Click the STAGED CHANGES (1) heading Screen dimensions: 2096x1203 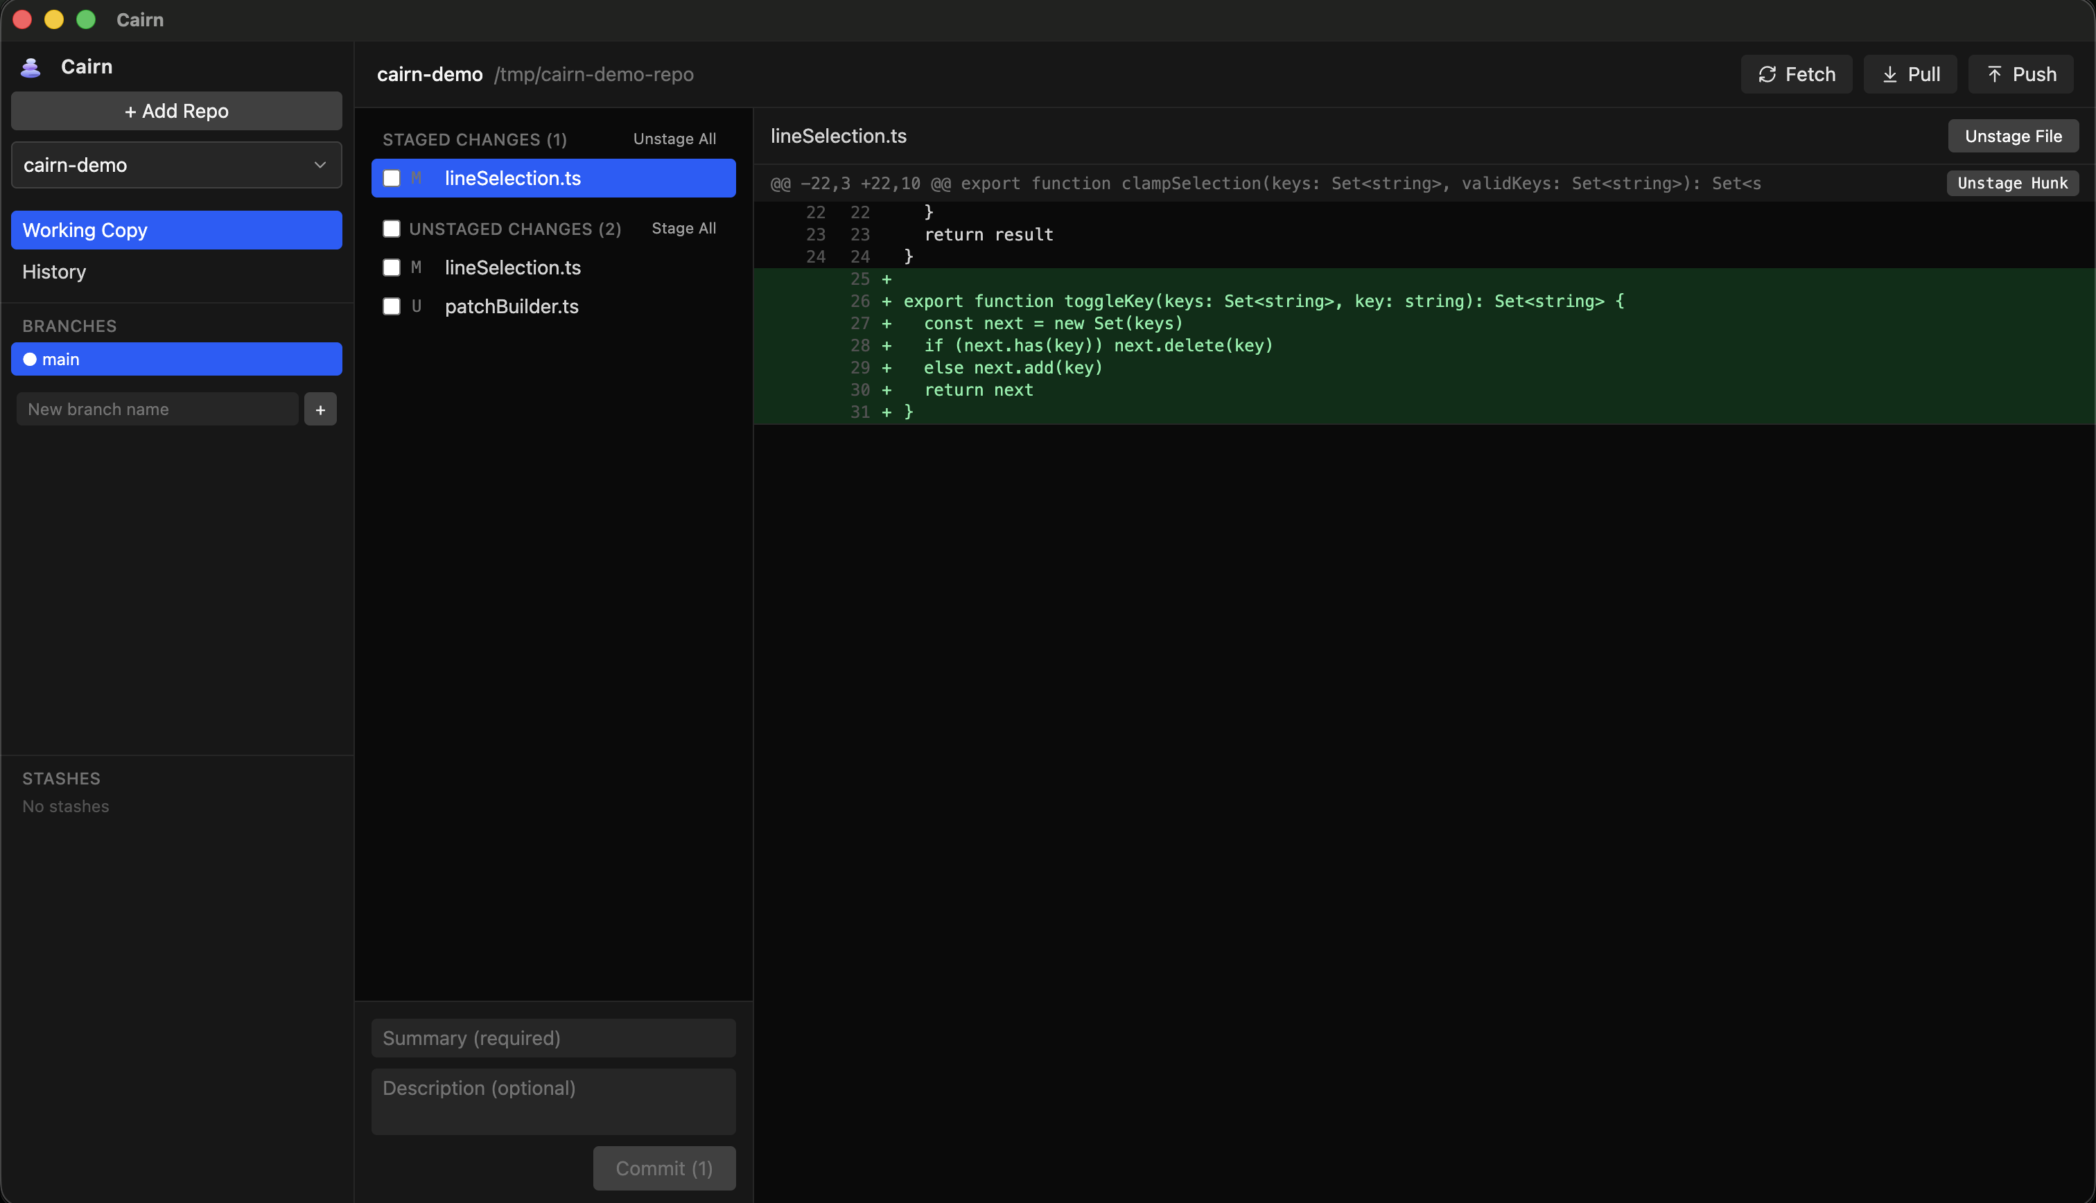[x=474, y=140]
